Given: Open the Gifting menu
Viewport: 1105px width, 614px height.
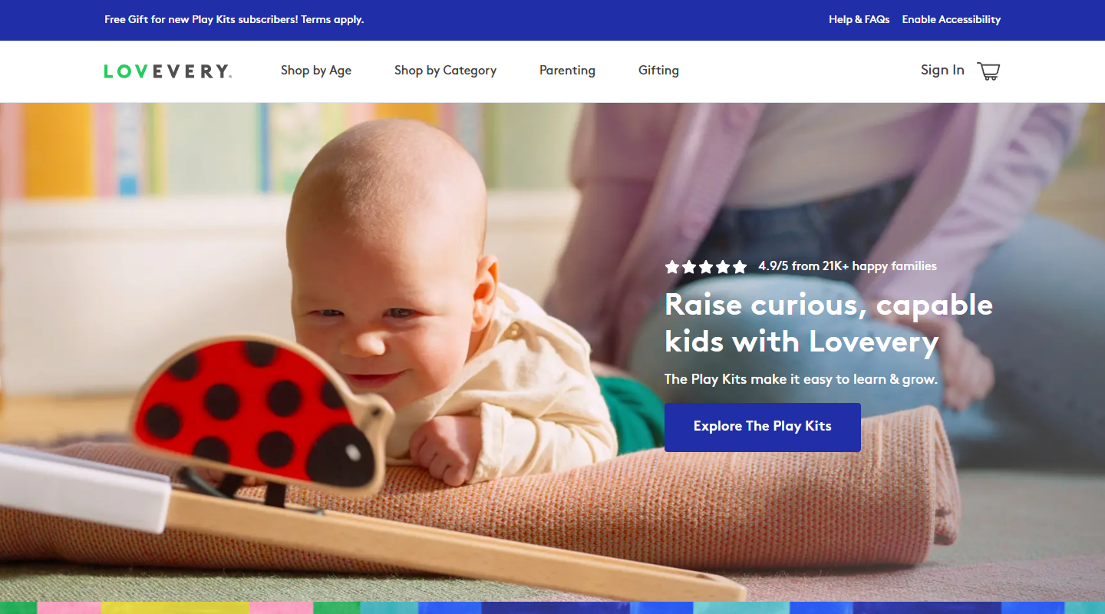Looking at the screenshot, I should point(658,71).
